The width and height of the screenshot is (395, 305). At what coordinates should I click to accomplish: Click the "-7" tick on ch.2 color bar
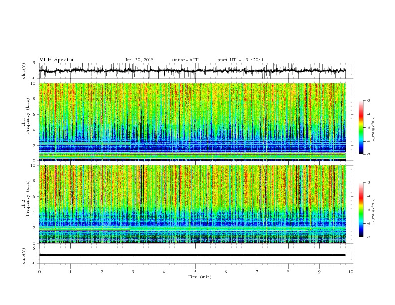(368, 237)
